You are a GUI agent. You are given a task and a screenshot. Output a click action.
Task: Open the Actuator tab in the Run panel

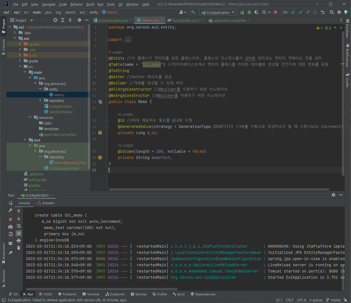coord(45,203)
